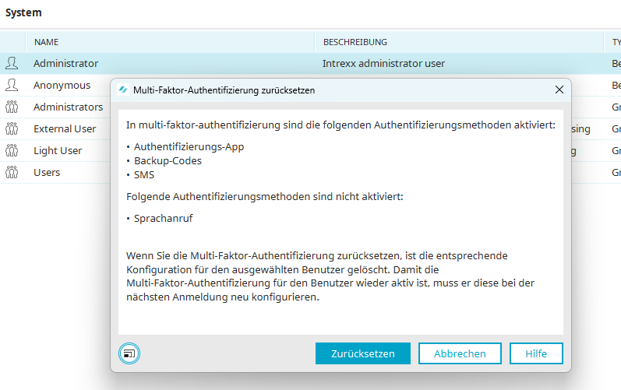Sort by BESCHREIBUNG column header
The width and height of the screenshot is (621, 390).
tap(355, 42)
